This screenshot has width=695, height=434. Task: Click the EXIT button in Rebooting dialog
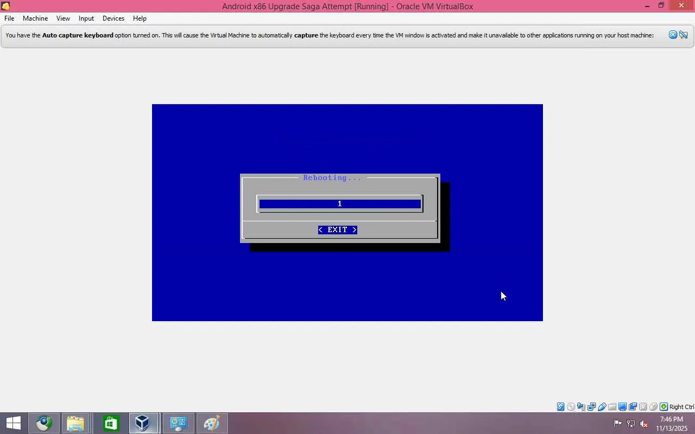click(x=338, y=230)
